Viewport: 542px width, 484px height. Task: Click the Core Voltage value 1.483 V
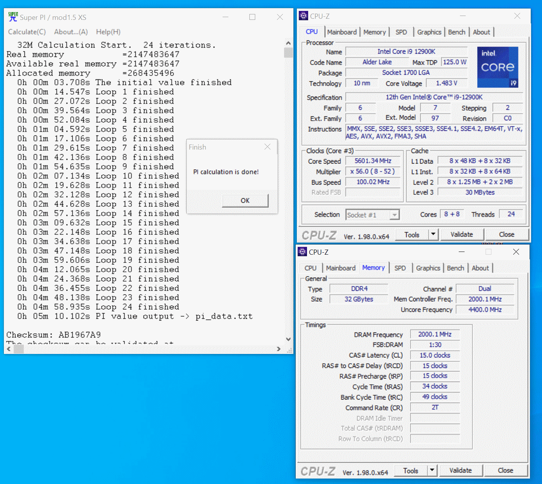coord(446,83)
